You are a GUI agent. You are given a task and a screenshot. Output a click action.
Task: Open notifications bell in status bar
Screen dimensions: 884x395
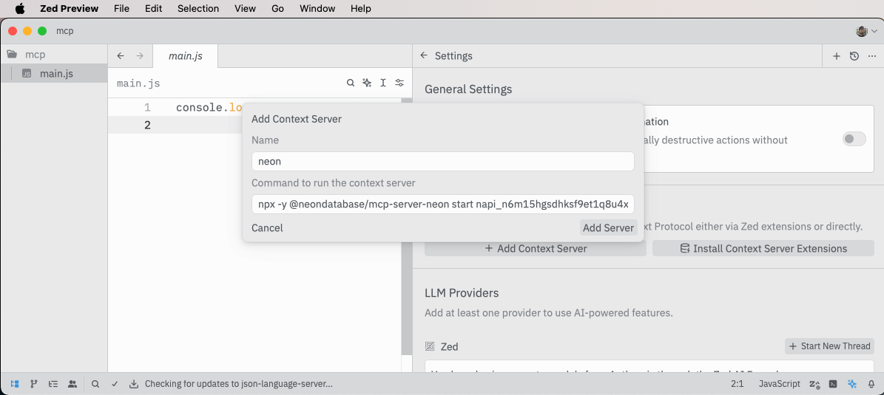(x=871, y=384)
